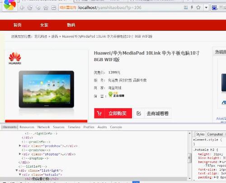Click the browser logo icon
Image resolution: width=226 pixels, height=183 pixels.
pos(10,5)
